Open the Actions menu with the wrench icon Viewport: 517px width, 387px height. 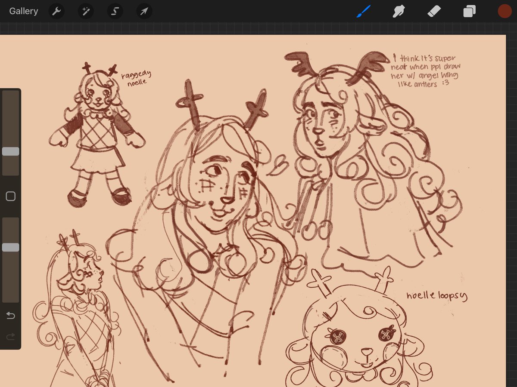point(56,11)
